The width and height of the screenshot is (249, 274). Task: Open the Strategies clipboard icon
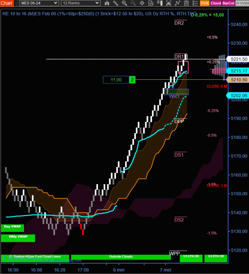(x=186, y=3)
